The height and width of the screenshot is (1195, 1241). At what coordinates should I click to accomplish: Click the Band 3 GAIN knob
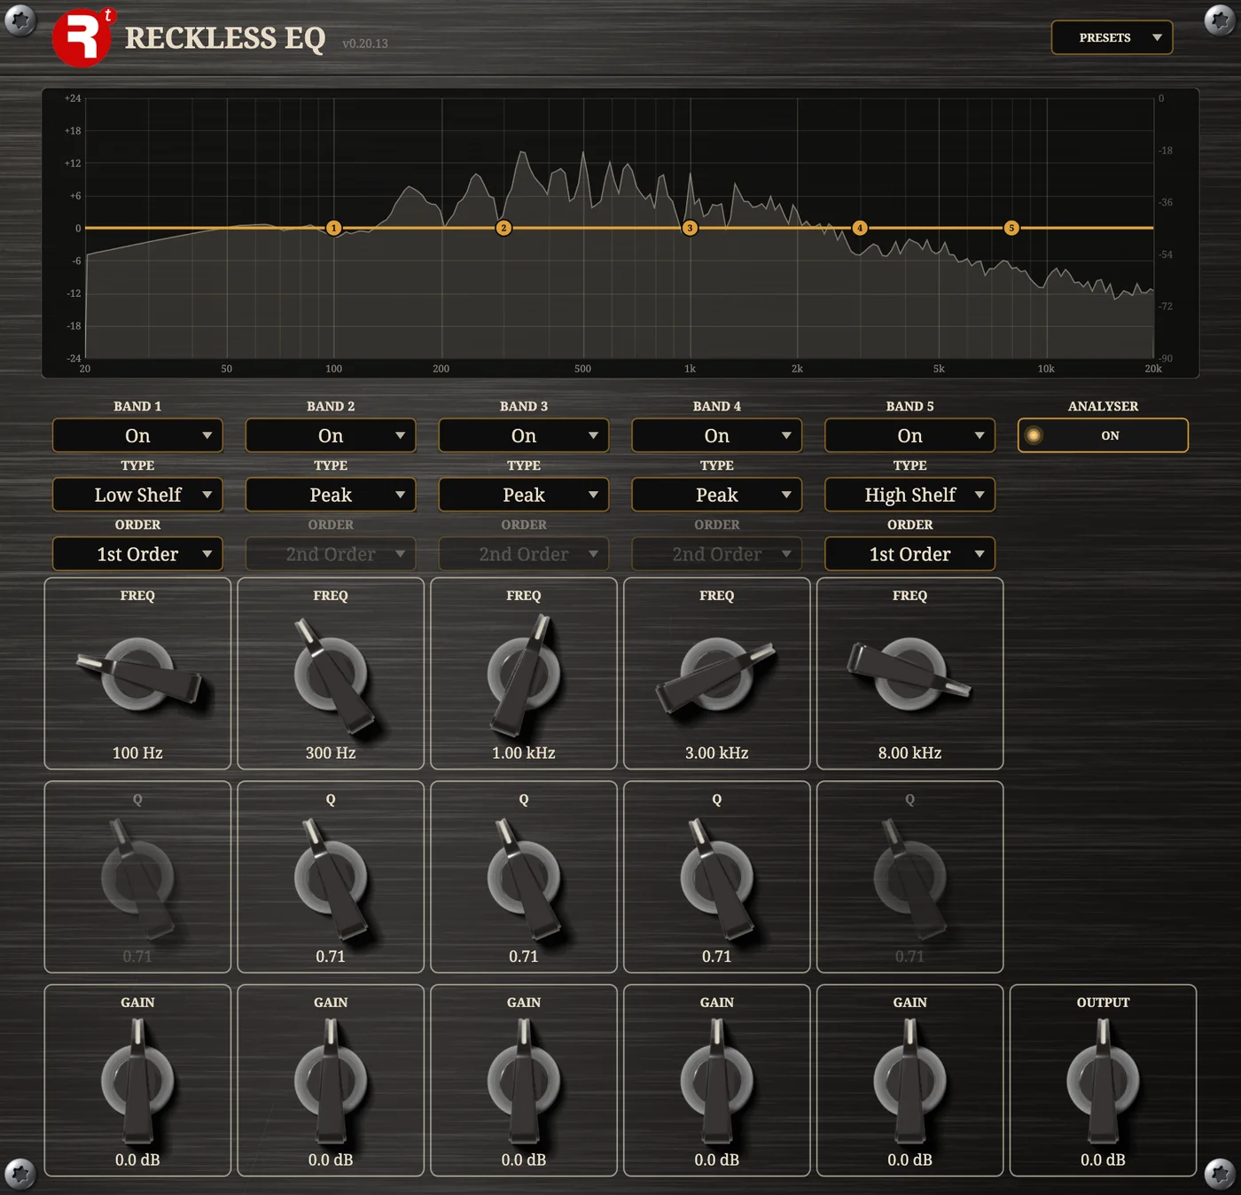[x=524, y=1081]
